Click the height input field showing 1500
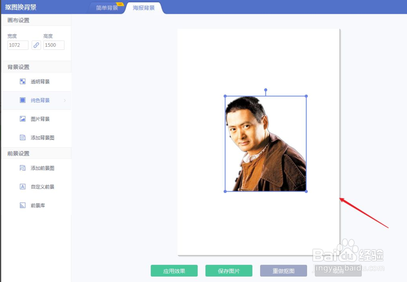The height and width of the screenshot is (282, 407). coord(54,45)
